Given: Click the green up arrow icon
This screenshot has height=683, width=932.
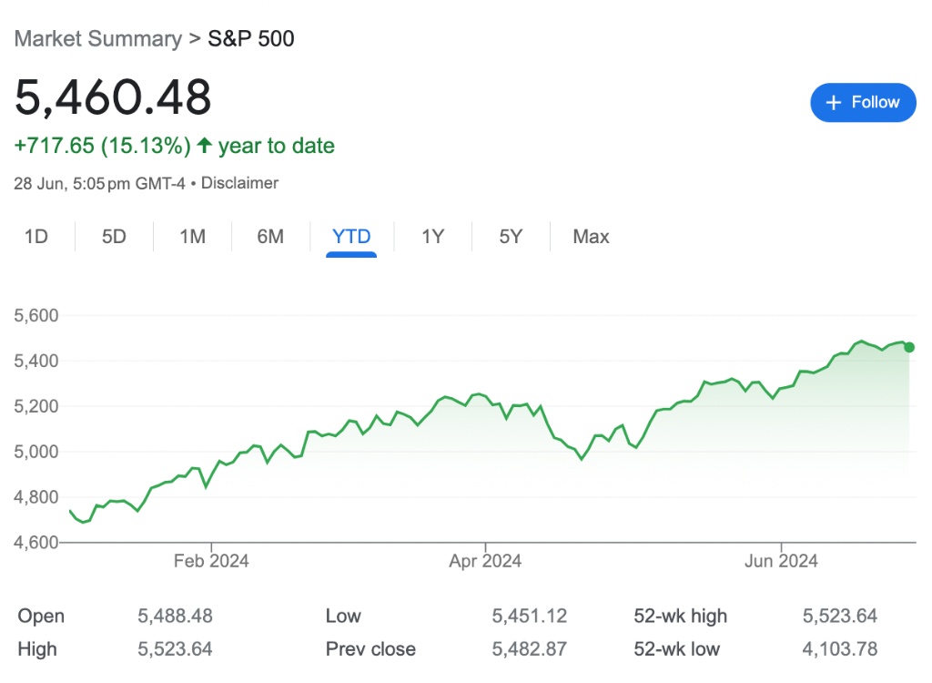Looking at the screenshot, I should [x=205, y=146].
